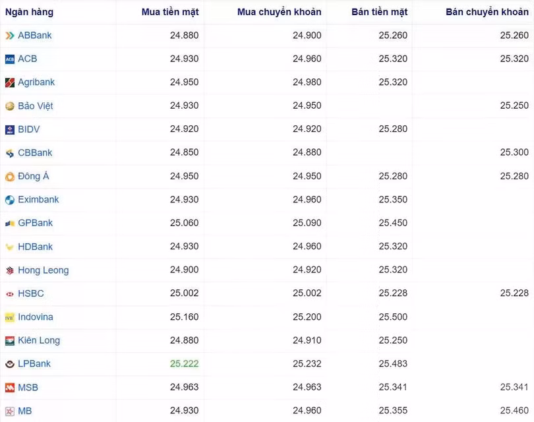Open the CBBank link
Viewport: 534px width, 422px height.
(35, 153)
